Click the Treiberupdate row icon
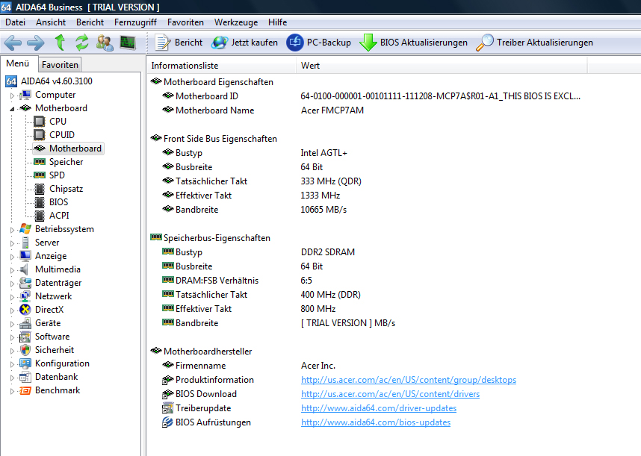 click(x=167, y=408)
